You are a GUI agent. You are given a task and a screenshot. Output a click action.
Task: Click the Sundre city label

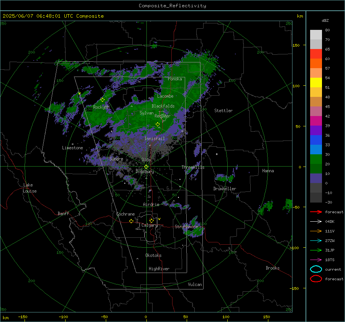pyautogui.click(x=116, y=159)
